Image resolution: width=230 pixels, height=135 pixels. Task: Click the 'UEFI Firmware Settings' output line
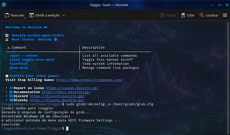pyautogui.click(x=61, y=120)
